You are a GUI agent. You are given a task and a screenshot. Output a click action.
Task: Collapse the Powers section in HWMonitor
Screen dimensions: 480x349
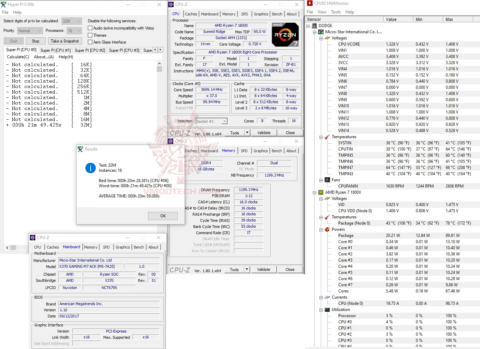point(321,229)
